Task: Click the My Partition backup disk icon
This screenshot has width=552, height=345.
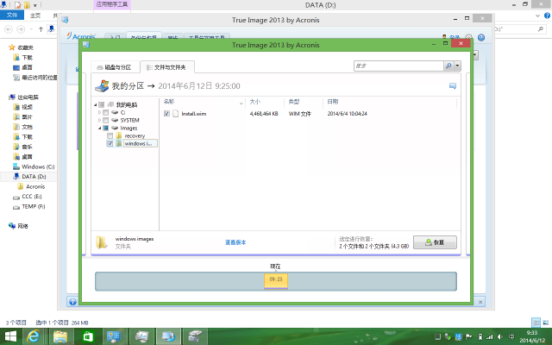Action: (102, 86)
